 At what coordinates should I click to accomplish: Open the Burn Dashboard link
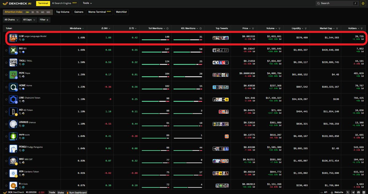tap(76, 192)
